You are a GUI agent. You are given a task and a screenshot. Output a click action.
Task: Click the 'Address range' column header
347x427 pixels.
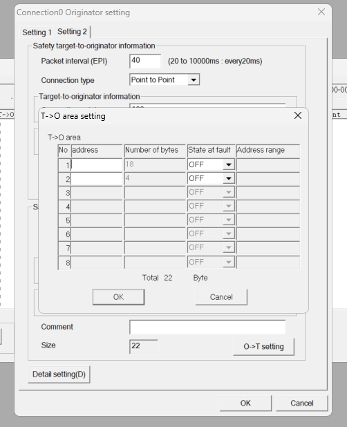pos(268,151)
